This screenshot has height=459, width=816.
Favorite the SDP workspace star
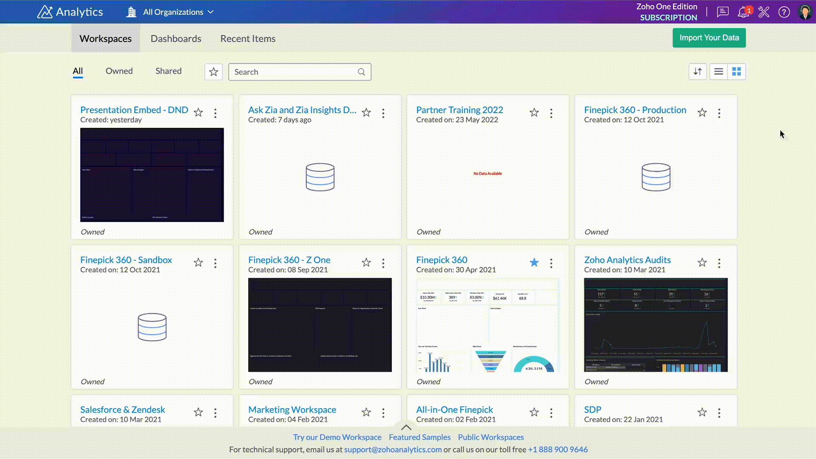702,412
